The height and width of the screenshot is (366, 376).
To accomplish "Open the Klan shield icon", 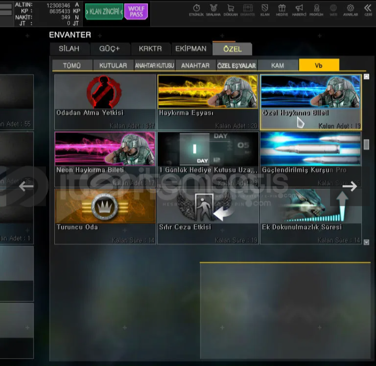I will click(265, 9).
